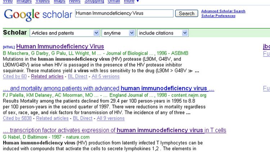Click Cited by 60 link

click(x=15, y=76)
